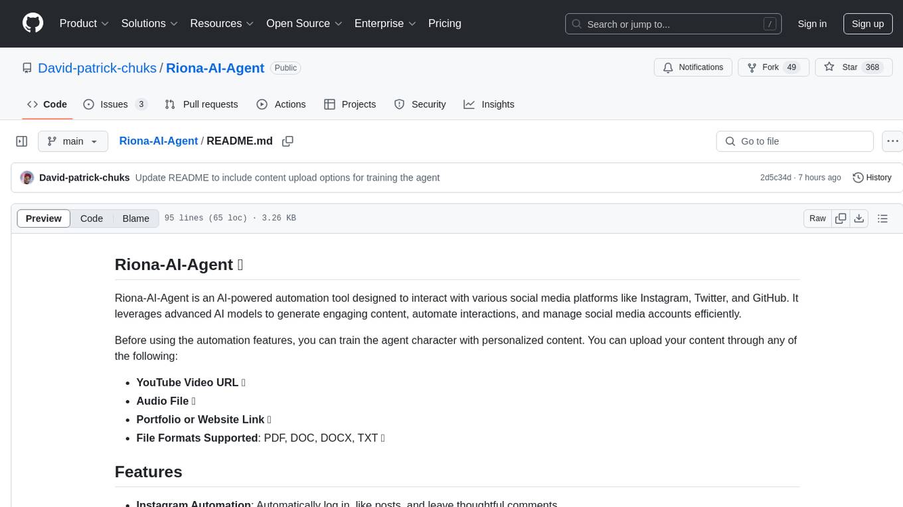The height and width of the screenshot is (507, 903).
Task: Select the Blame view
Action: point(135,218)
